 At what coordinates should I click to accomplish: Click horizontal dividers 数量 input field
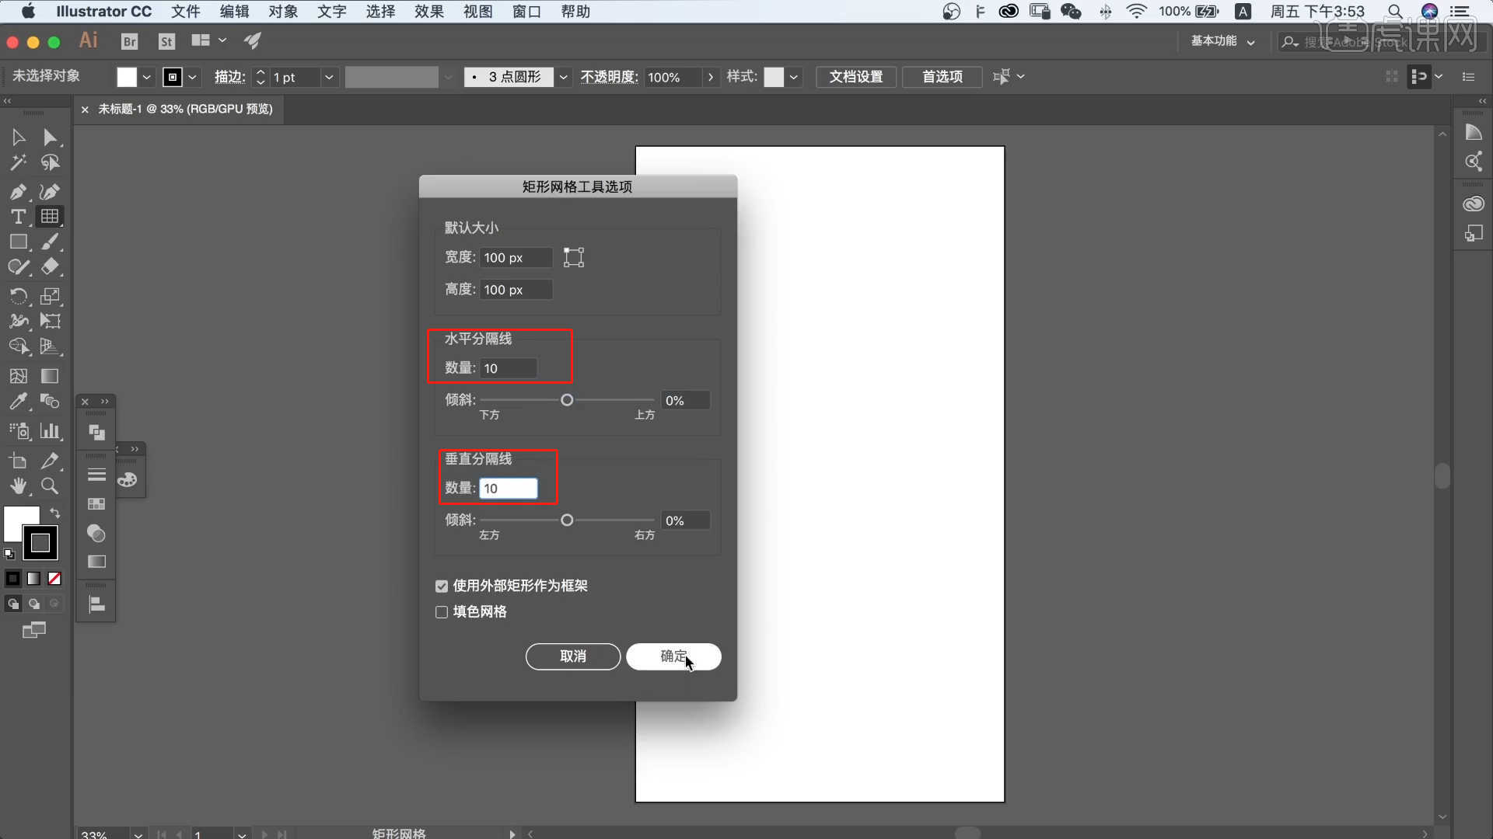pos(508,368)
